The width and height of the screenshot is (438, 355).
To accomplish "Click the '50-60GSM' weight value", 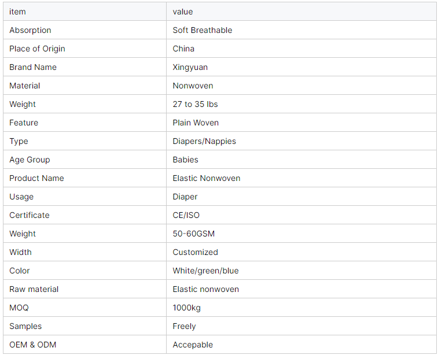I will pyautogui.click(x=194, y=234).
